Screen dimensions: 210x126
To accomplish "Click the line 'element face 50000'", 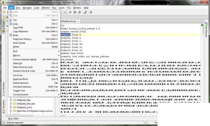I will coord(72,53).
